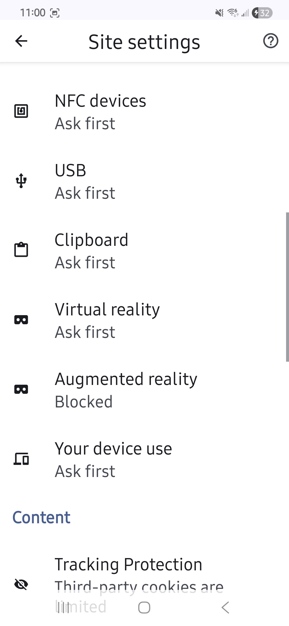The width and height of the screenshot is (289, 626).
Task: Tap the Virtual reality headset icon
Action: pos(21,320)
